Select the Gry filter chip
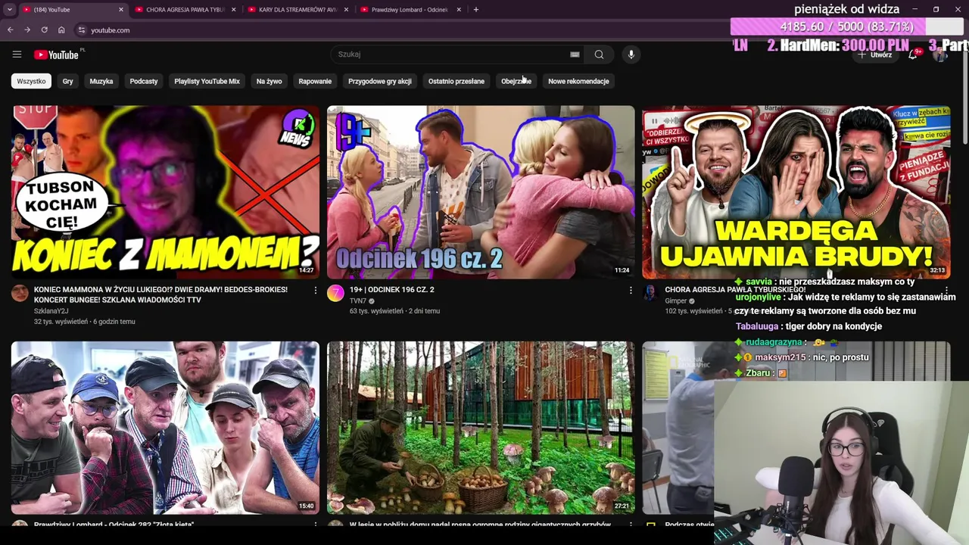This screenshot has width=969, height=545. tap(68, 81)
